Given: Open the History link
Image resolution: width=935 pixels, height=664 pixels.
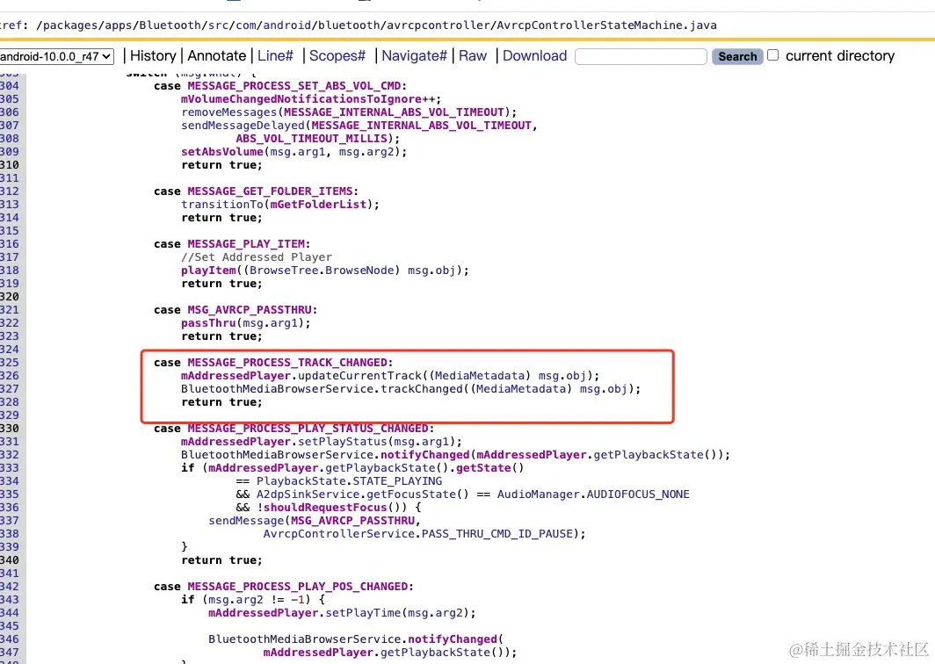Looking at the screenshot, I should (x=153, y=56).
